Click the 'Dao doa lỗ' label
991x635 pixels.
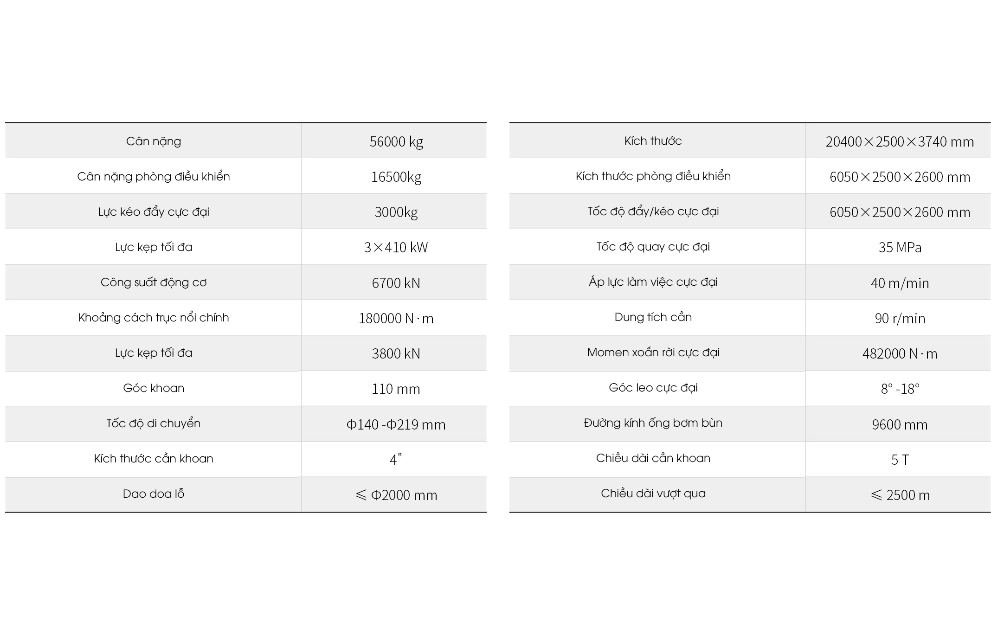point(154,494)
